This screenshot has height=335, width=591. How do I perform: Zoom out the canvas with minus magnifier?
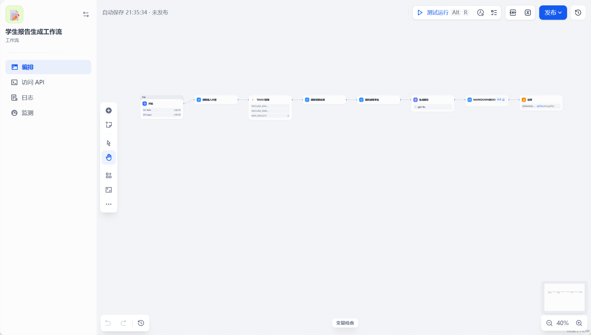(x=549, y=323)
